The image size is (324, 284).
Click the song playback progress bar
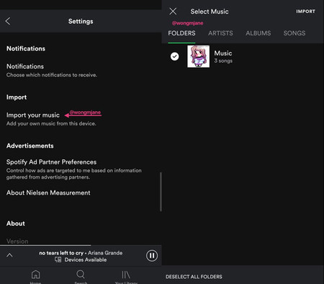coord(81,245)
